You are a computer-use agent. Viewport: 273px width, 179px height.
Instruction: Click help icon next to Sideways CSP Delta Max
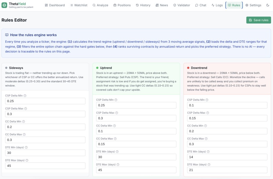pos(26,109)
